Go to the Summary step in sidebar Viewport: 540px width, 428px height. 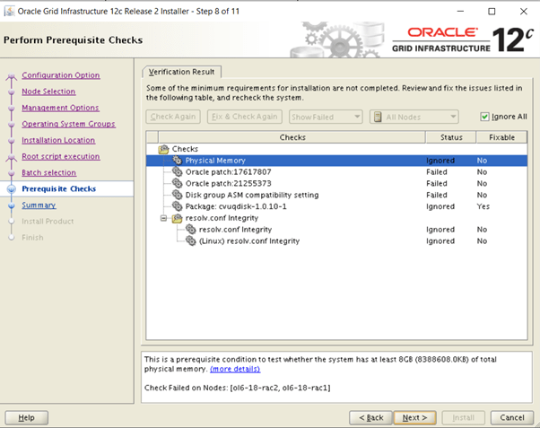tap(39, 205)
